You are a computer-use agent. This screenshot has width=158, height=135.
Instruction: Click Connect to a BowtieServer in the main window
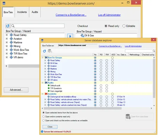pyautogui.click(x=71, y=15)
